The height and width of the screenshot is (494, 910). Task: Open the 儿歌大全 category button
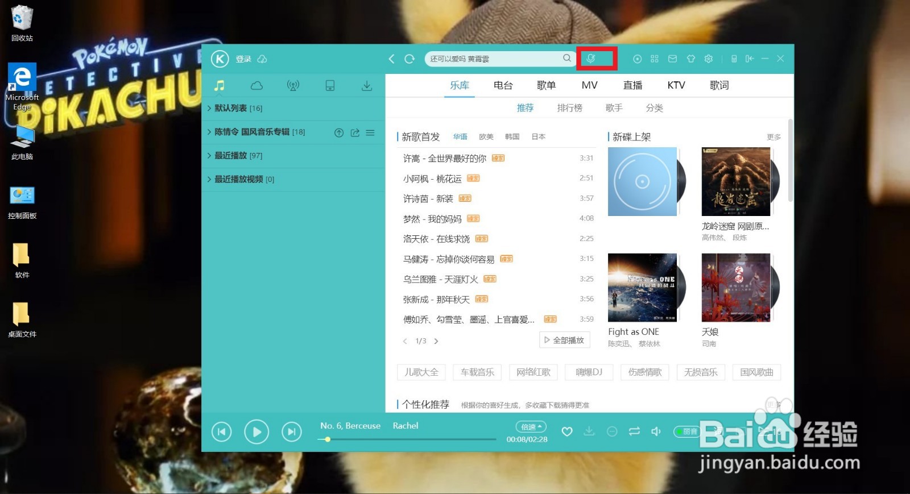click(x=421, y=372)
